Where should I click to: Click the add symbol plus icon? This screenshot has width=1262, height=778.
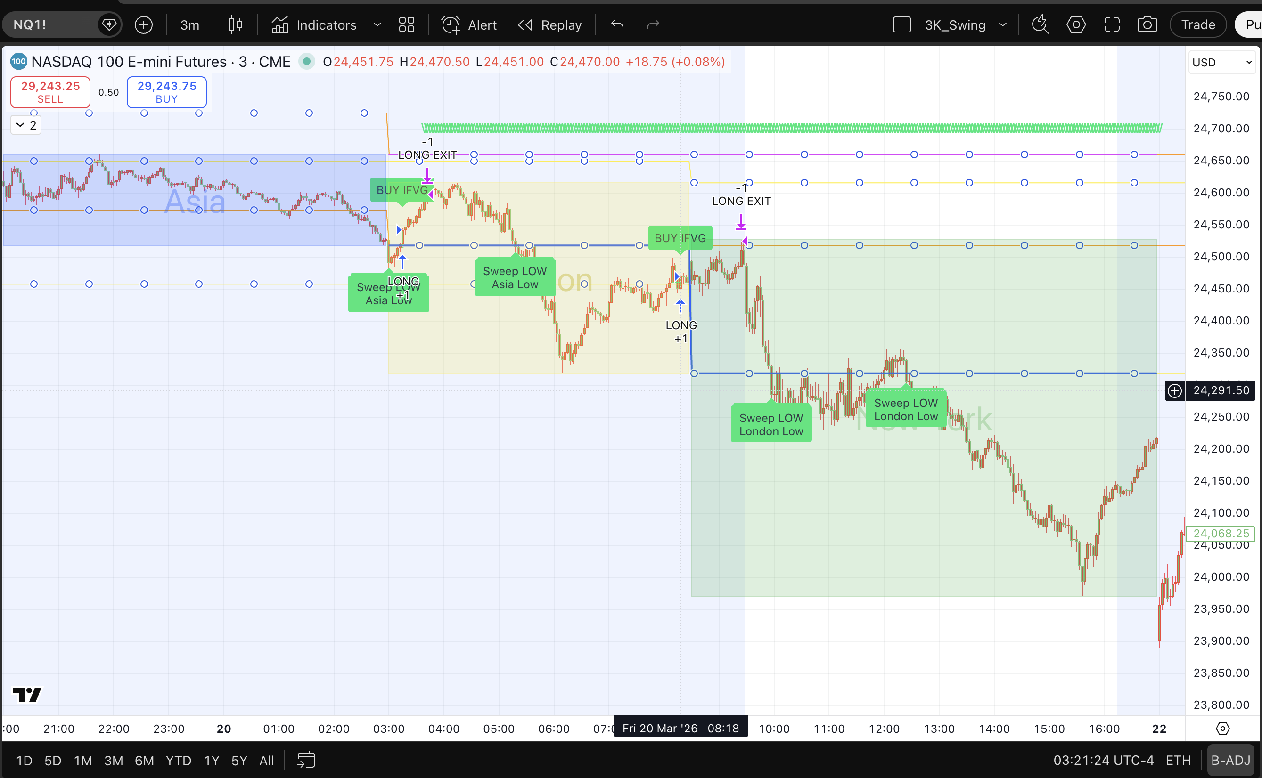click(x=144, y=24)
